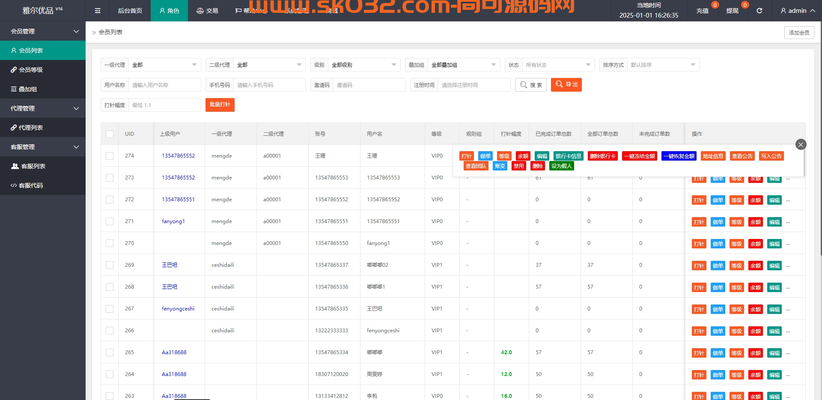Open 客服列表 in the sidebar

pyautogui.click(x=43, y=166)
